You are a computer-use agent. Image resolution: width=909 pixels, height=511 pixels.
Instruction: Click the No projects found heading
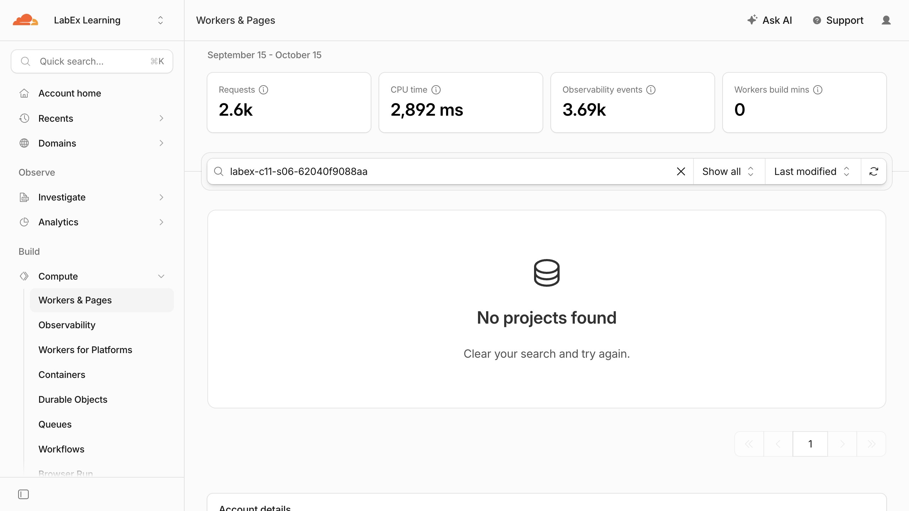[546, 318]
